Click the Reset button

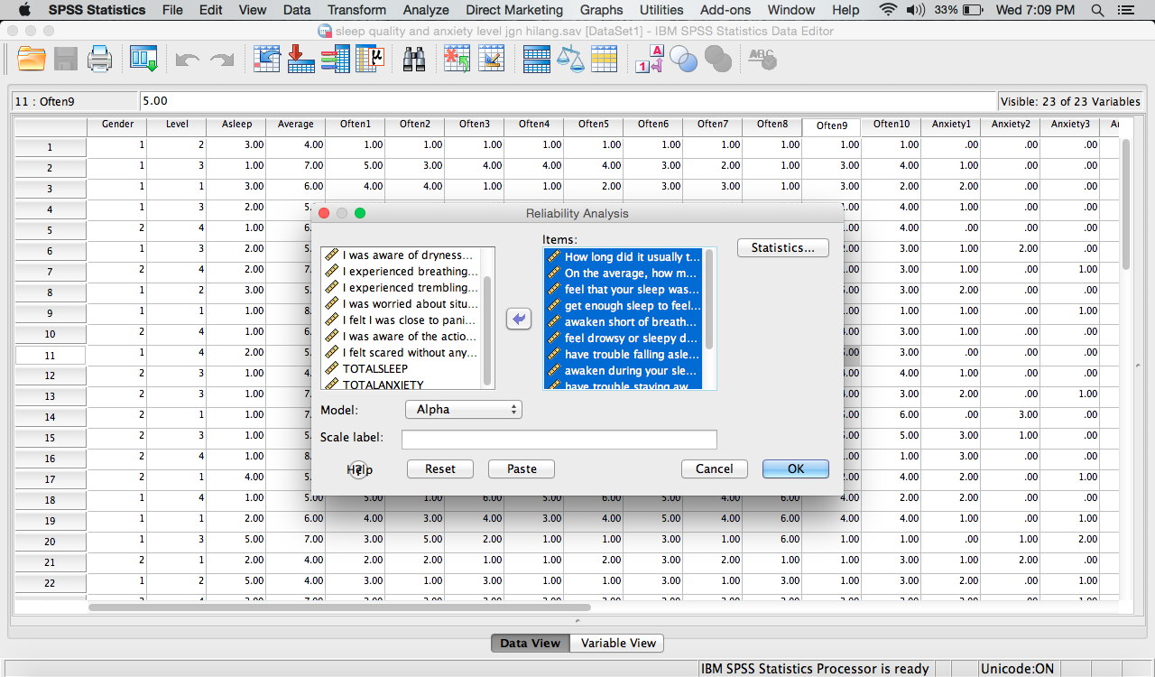[440, 468]
